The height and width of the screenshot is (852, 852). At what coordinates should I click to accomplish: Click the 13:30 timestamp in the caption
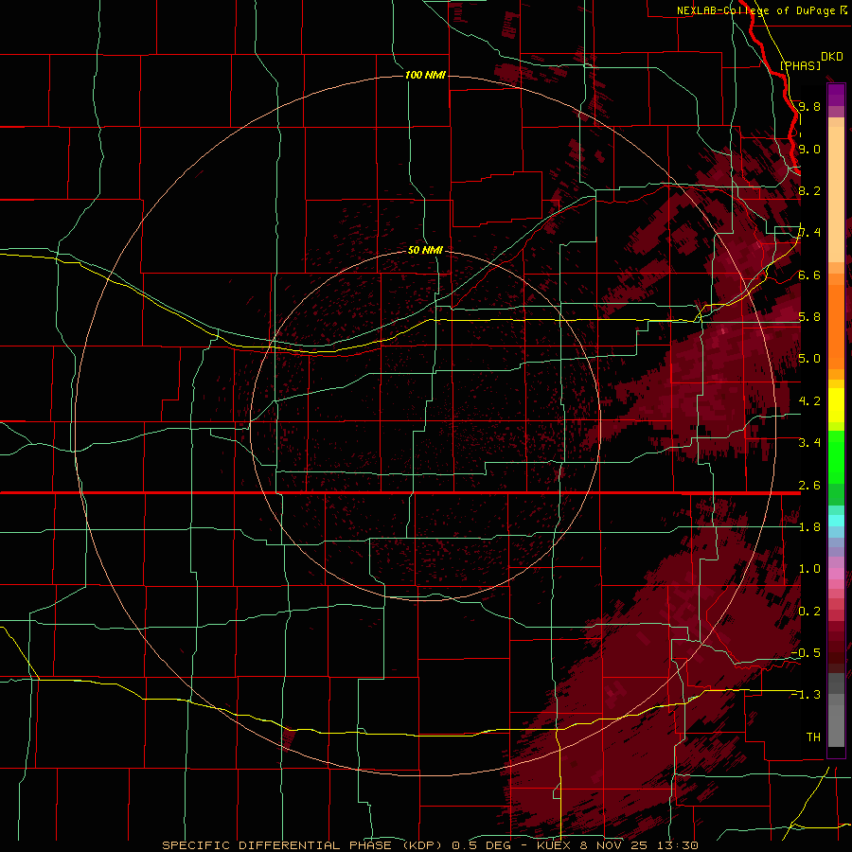point(680,845)
